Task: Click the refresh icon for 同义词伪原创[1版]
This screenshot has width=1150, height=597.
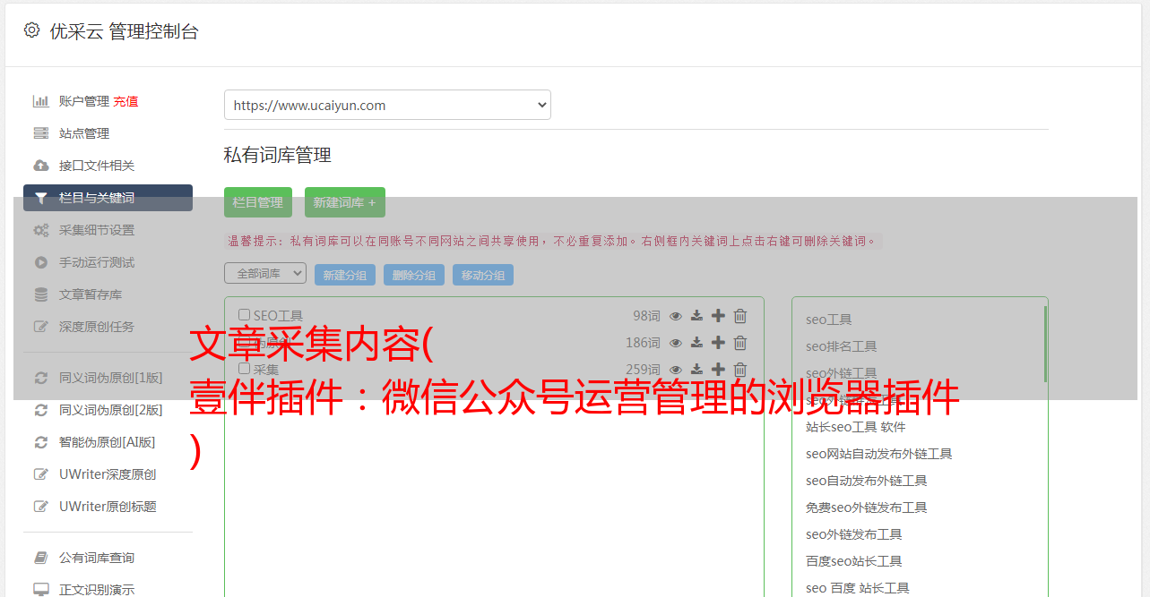Action: [x=41, y=378]
